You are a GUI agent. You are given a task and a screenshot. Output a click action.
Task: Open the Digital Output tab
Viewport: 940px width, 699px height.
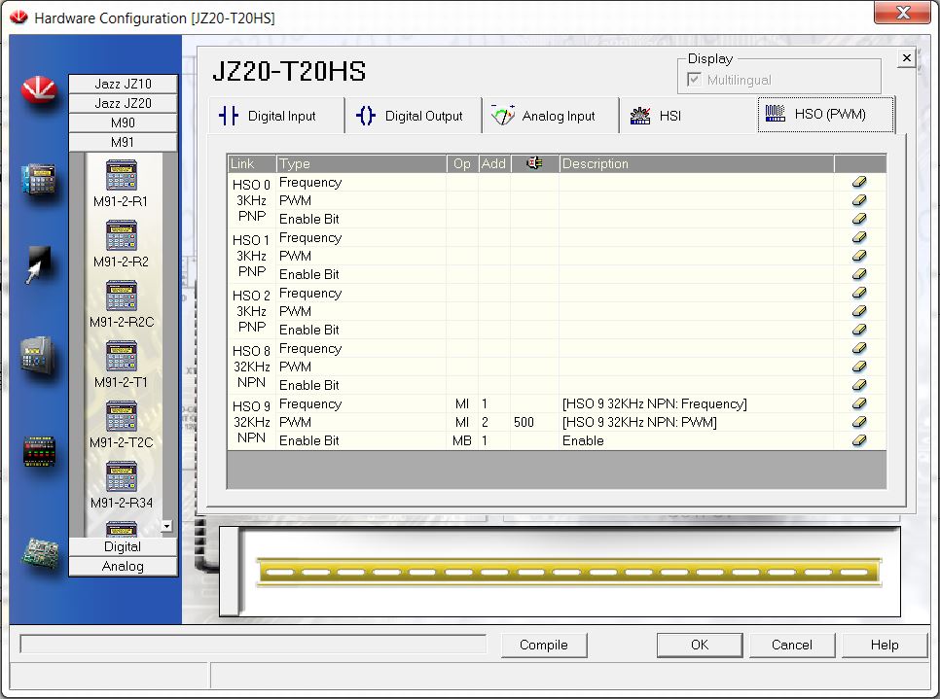pyautogui.click(x=414, y=116)
